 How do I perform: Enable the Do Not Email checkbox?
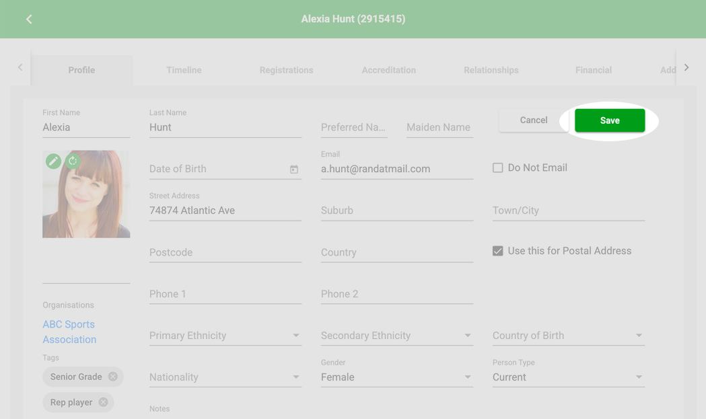click(497, 168)
